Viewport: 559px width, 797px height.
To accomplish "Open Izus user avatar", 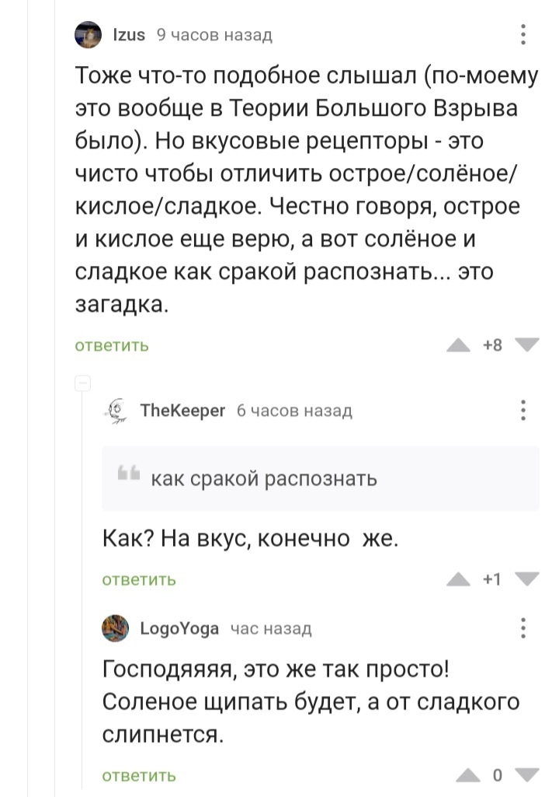I will click(87, 35).
